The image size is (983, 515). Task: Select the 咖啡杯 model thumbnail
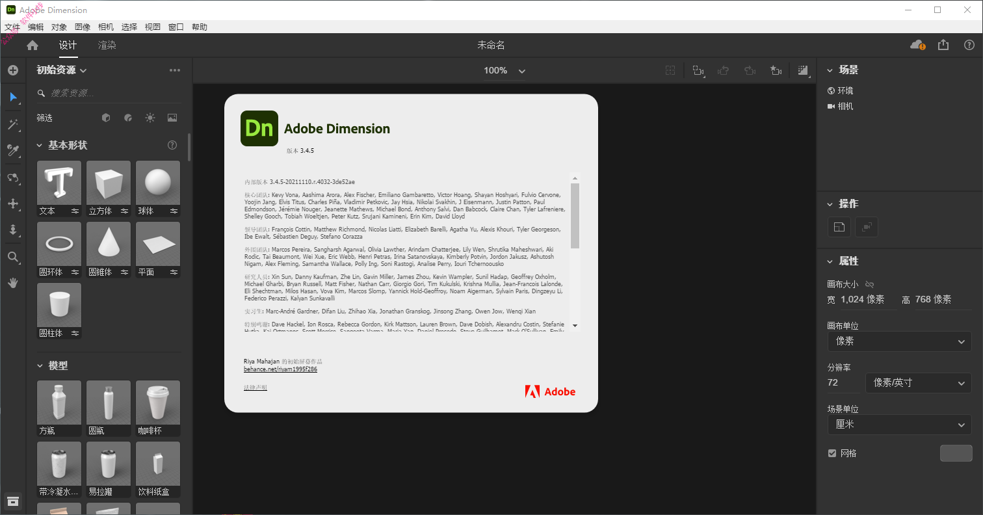click(158, 403)
